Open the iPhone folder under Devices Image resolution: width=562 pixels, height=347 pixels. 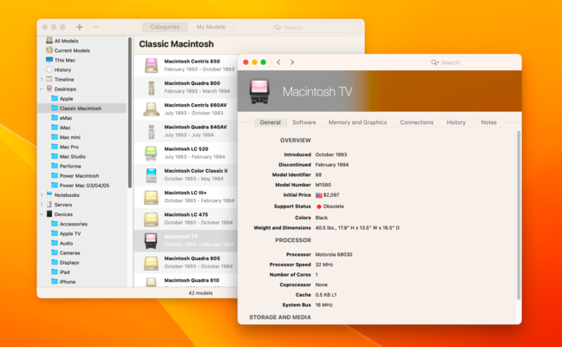pos(63,282)
